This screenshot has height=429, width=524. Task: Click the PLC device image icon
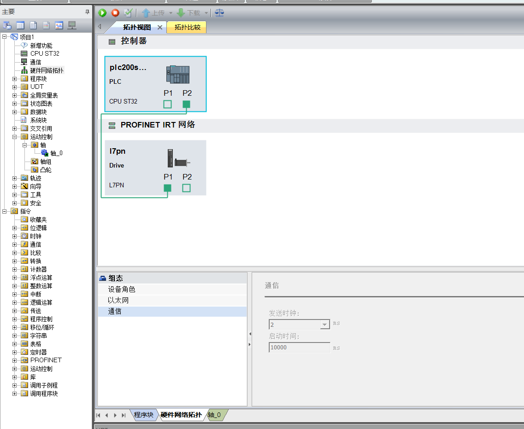[178, 74]
